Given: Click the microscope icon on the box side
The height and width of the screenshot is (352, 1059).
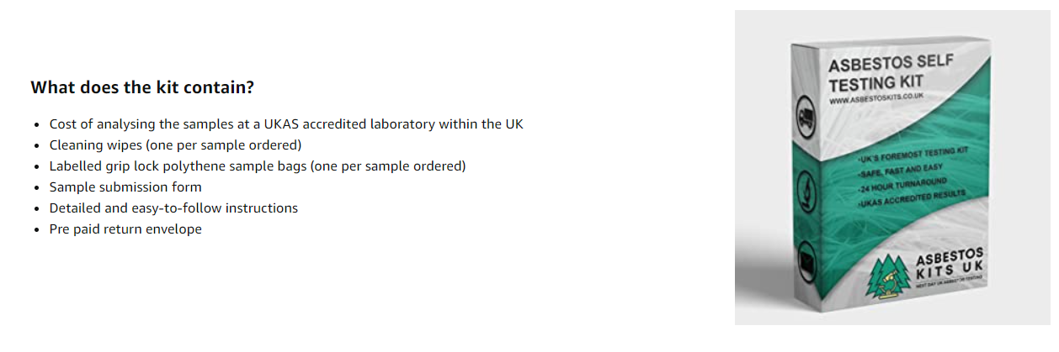Looking at the screenshot, I should pyautogui.click(x=804, y=190).
